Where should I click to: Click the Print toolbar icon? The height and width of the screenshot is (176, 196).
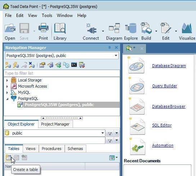click(44, 28)
